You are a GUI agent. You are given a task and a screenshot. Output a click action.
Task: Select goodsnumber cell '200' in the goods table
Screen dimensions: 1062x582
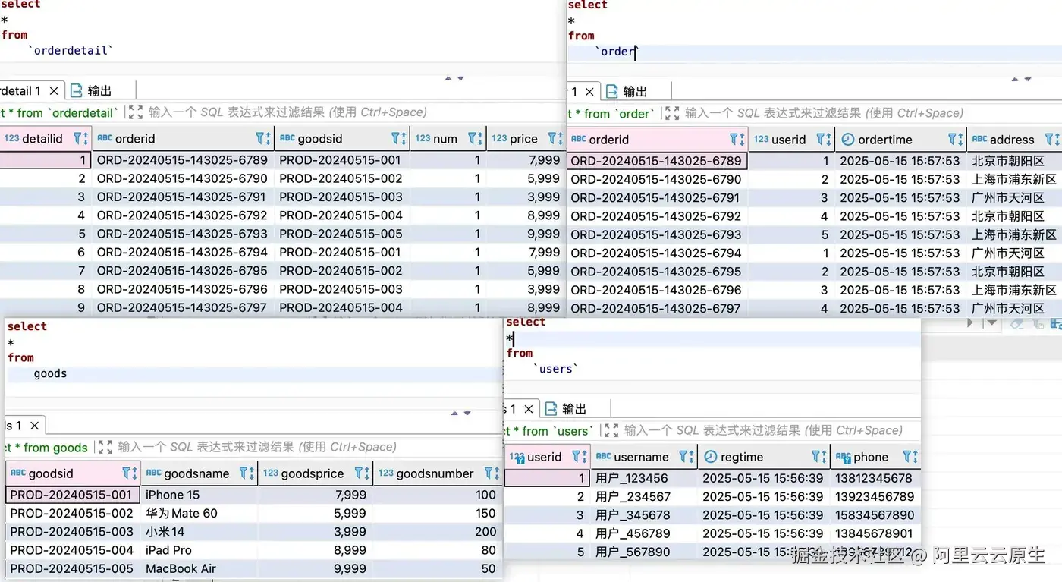437,531
